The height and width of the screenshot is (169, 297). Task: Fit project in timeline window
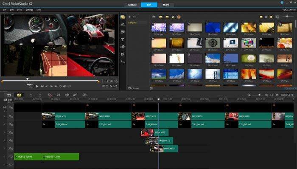tap(272, 95)
